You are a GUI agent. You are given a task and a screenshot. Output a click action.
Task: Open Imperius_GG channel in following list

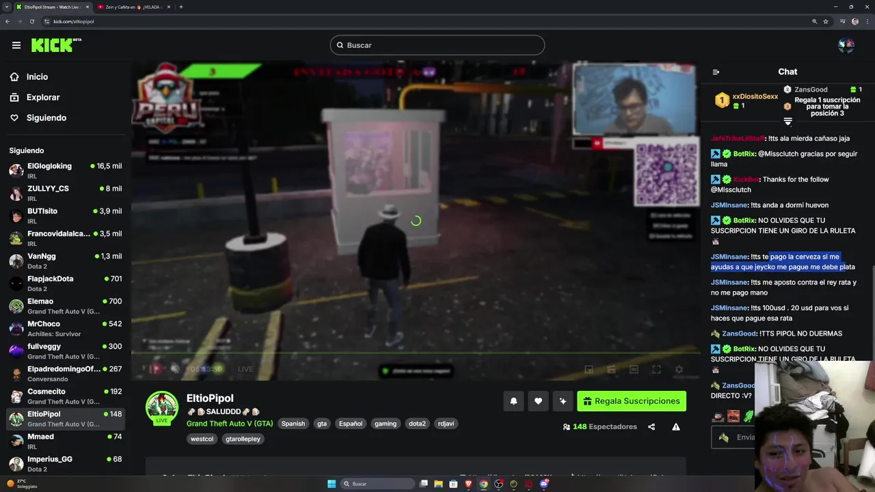[66, 464]
